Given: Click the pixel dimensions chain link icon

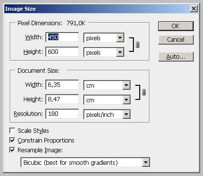Looking at the screenshot, I should [137, 45].
